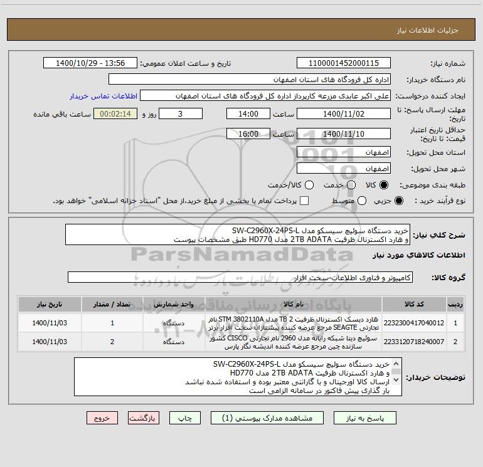Click the کد کالا column header

coord(414,304)
